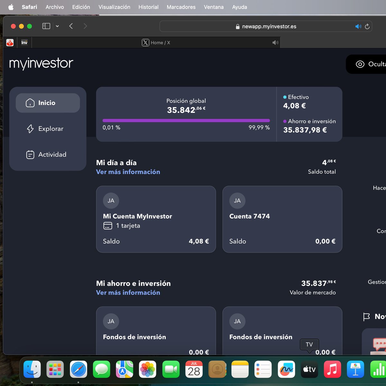Open Mi Cuenta MyInvestor card
Screen dimensions: 386x386
pos(156,219)
